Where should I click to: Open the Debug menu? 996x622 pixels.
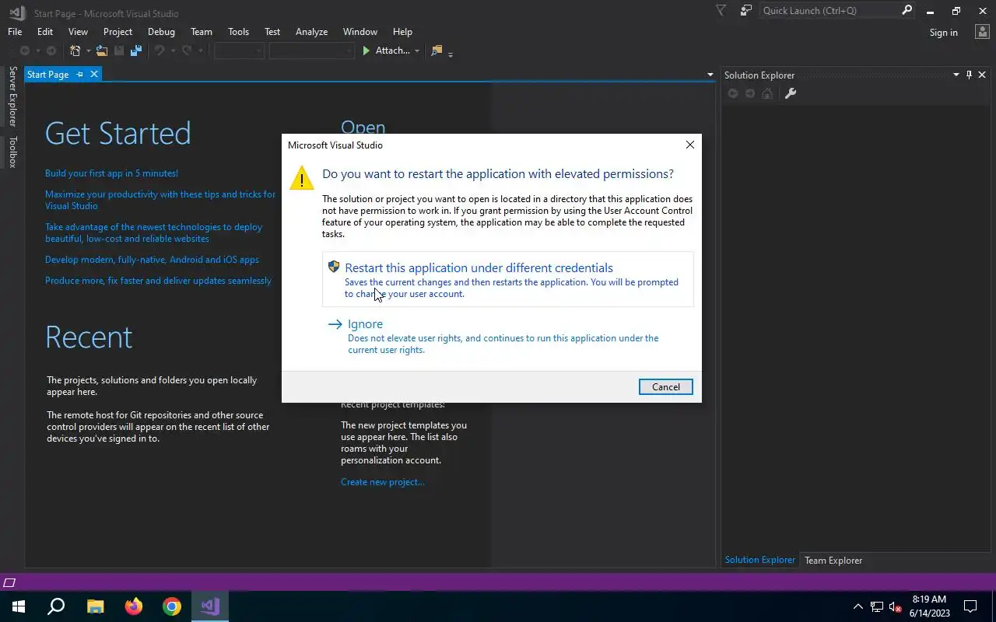coord(161,32)
